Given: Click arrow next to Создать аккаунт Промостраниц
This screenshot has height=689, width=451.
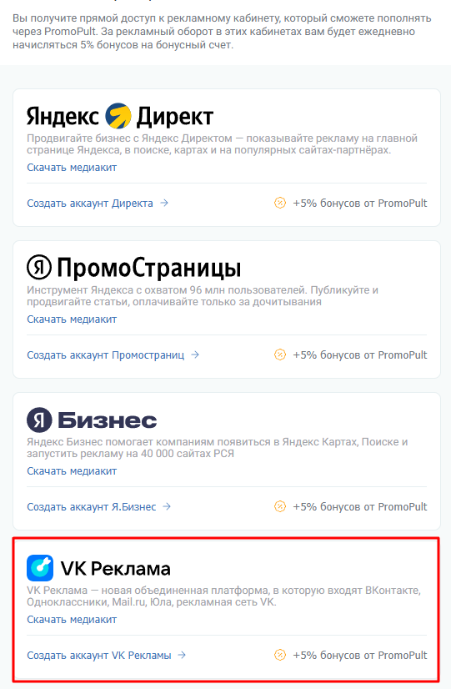Looking at the screenshot, I should 195,355.
